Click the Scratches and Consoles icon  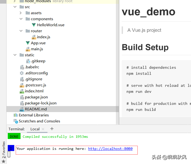pyautogui.click(x=16, y=121)
